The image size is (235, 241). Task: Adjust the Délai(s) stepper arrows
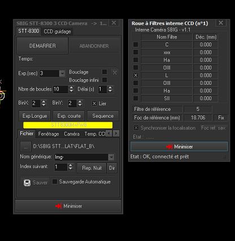[110, 89]
